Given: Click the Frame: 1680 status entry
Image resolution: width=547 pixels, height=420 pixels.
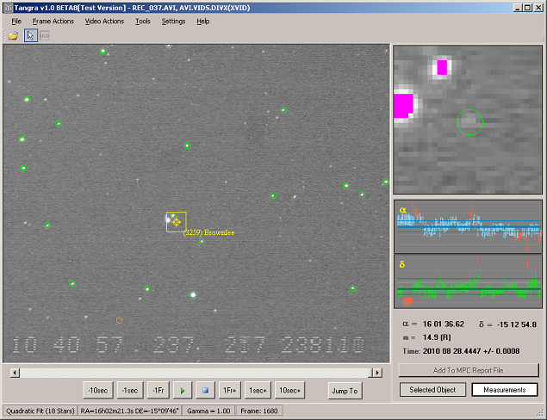Looking at the screenshot, I should point(259,411).
